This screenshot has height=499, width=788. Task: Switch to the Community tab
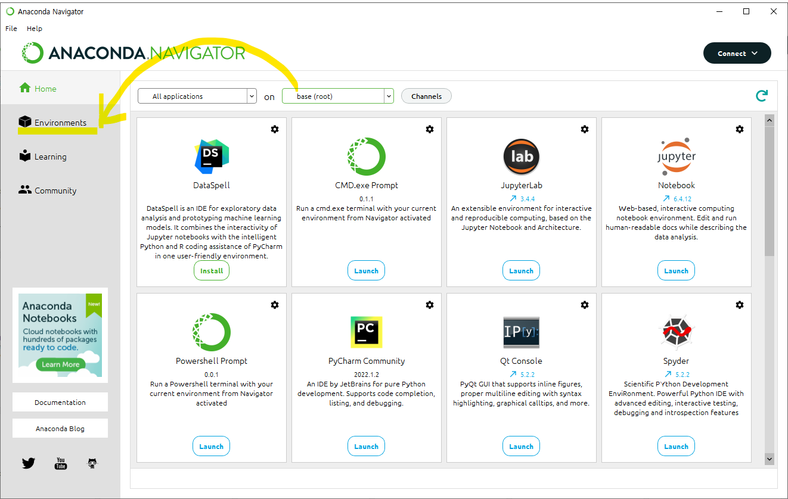(61, 191)
